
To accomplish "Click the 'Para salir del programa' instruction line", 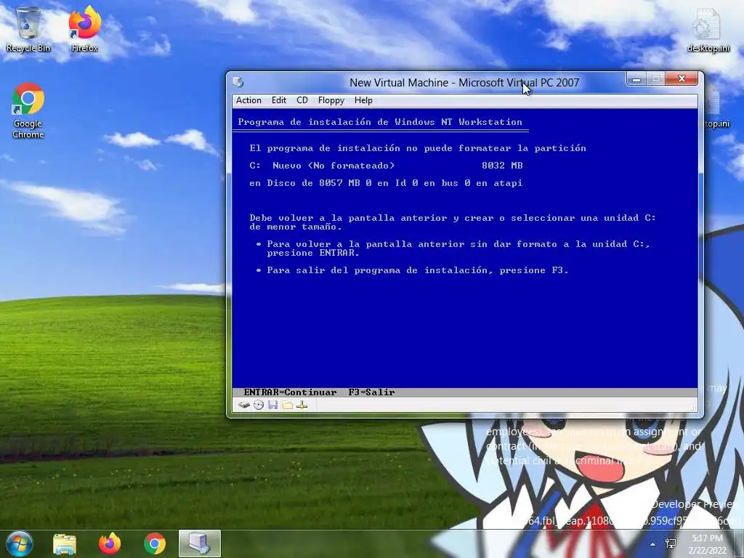I will tap(417, 270).
